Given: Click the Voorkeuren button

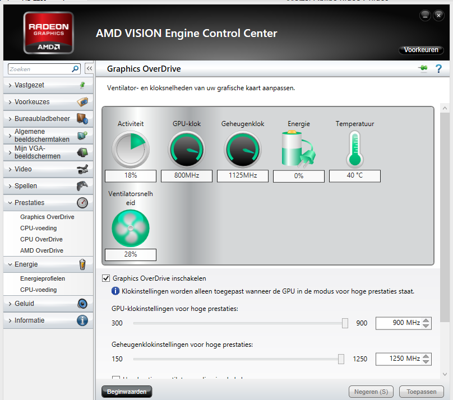Looking at the screenshot, I should coord(421,50).
